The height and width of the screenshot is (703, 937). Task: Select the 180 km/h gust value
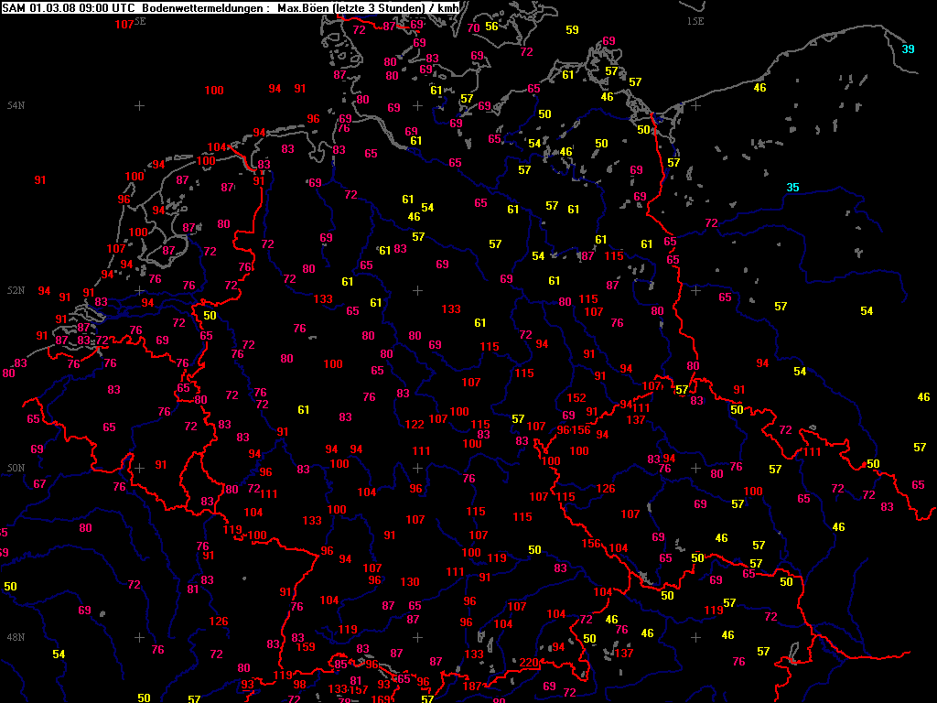[229, 490]
